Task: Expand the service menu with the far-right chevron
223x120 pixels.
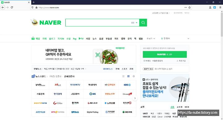Action: [188, 38]
